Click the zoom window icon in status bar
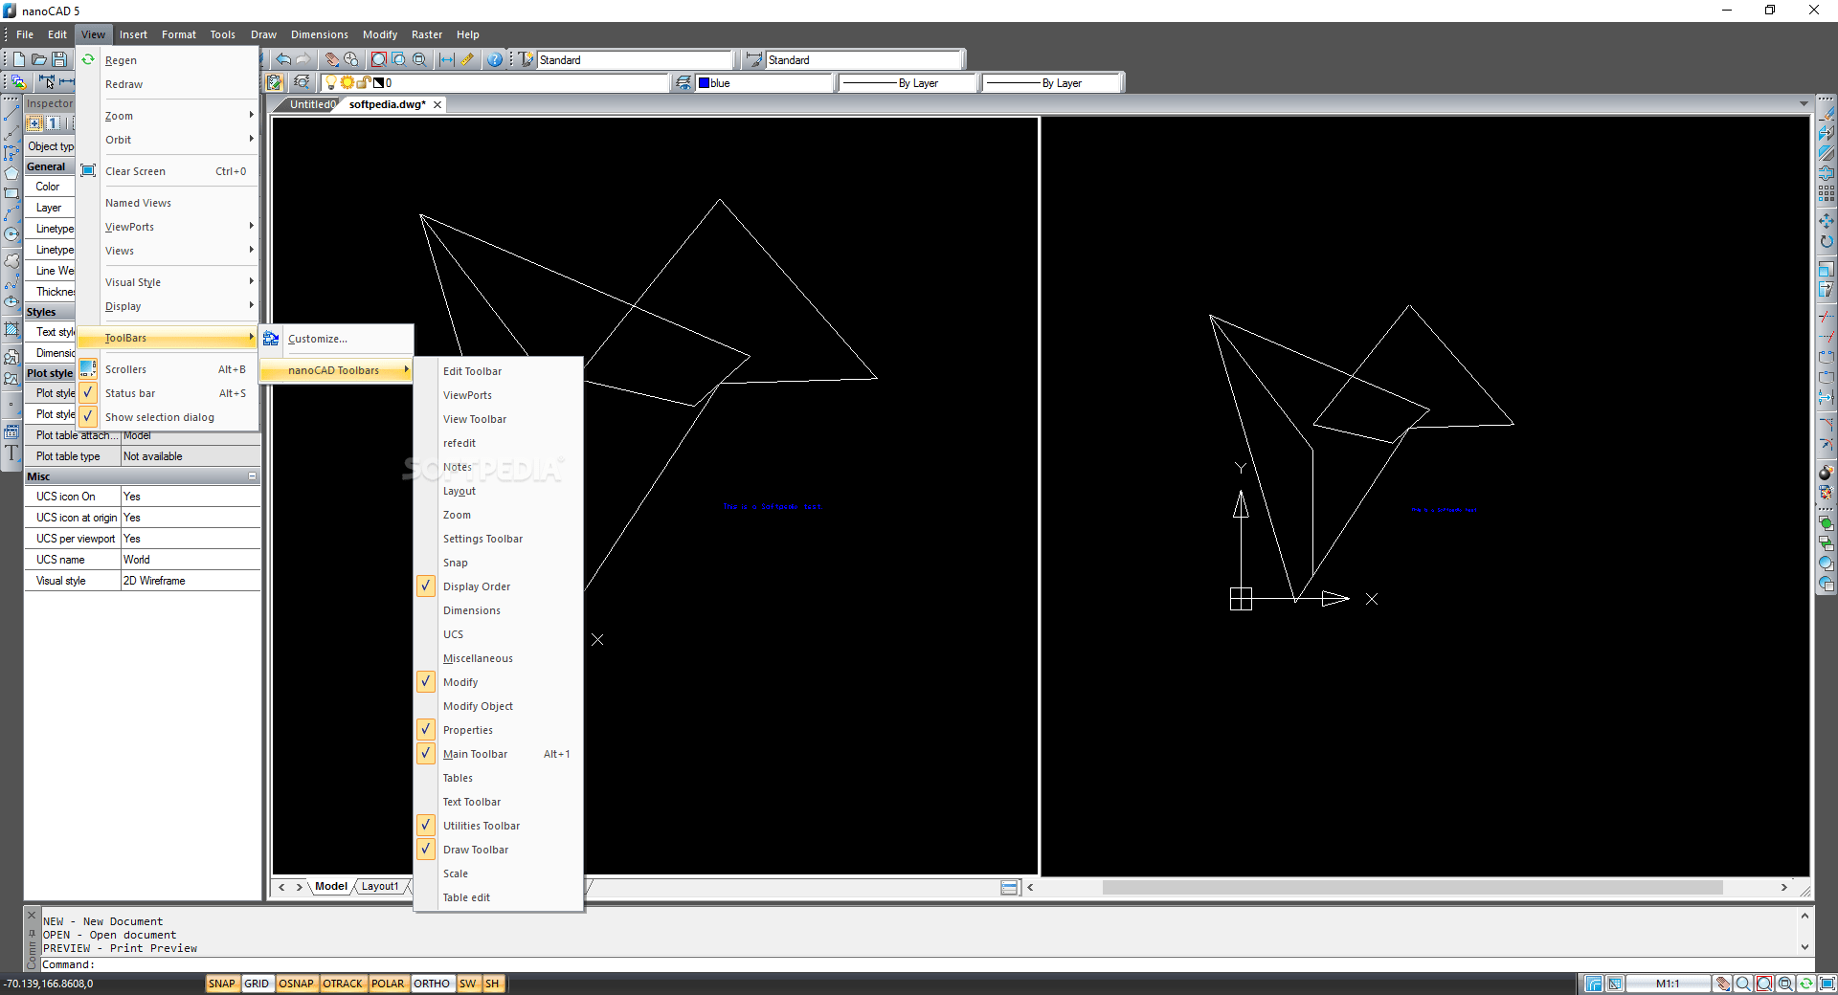1838x995 pixels. click(1784, 984)
